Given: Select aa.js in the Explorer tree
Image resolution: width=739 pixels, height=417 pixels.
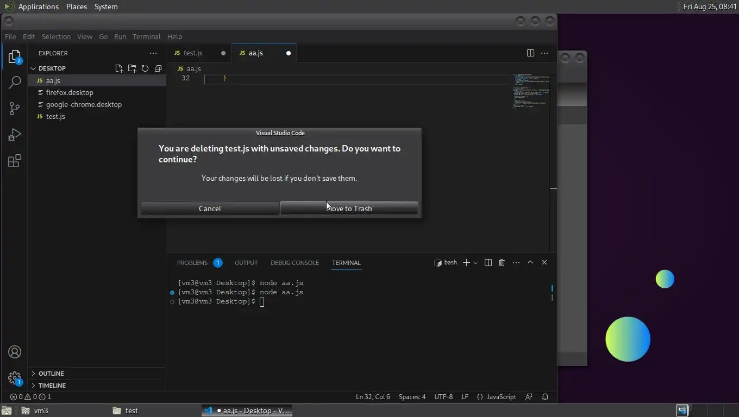Looking at the screenshot, I should 97,80.
